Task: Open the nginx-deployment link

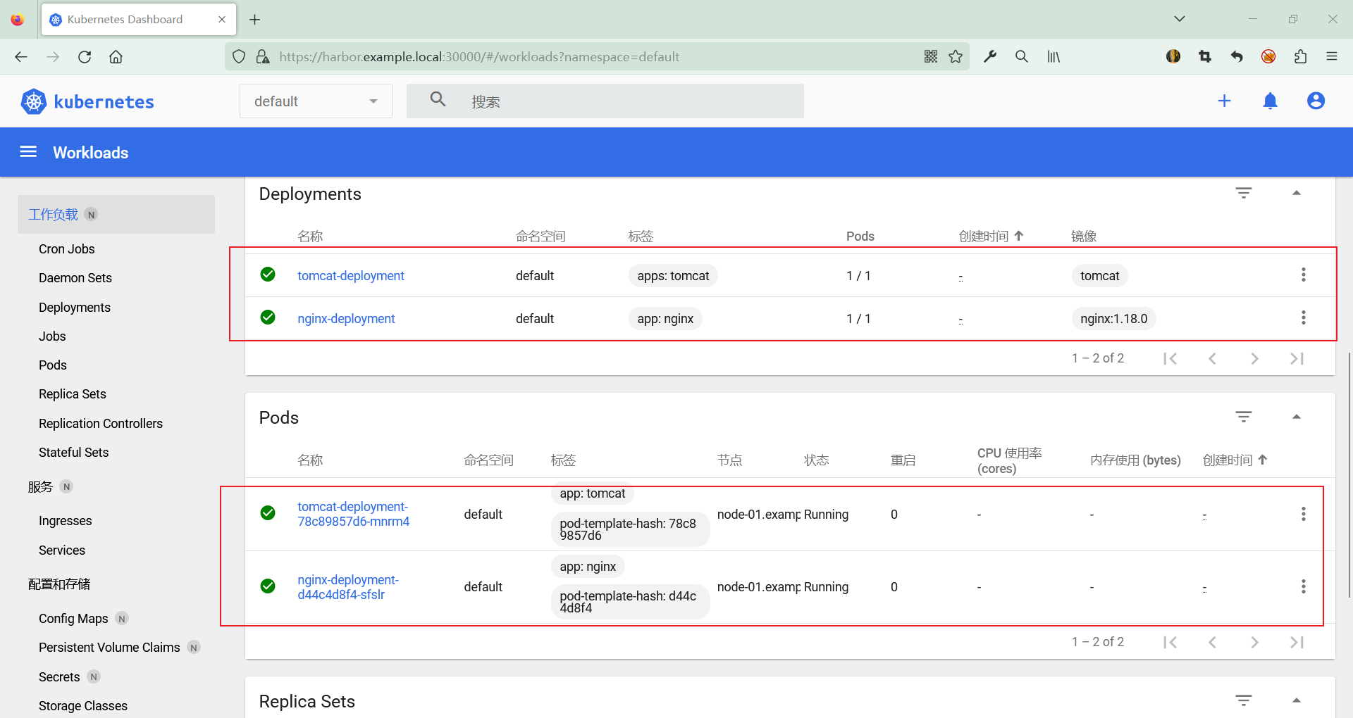Action: (x=346, y=318)
